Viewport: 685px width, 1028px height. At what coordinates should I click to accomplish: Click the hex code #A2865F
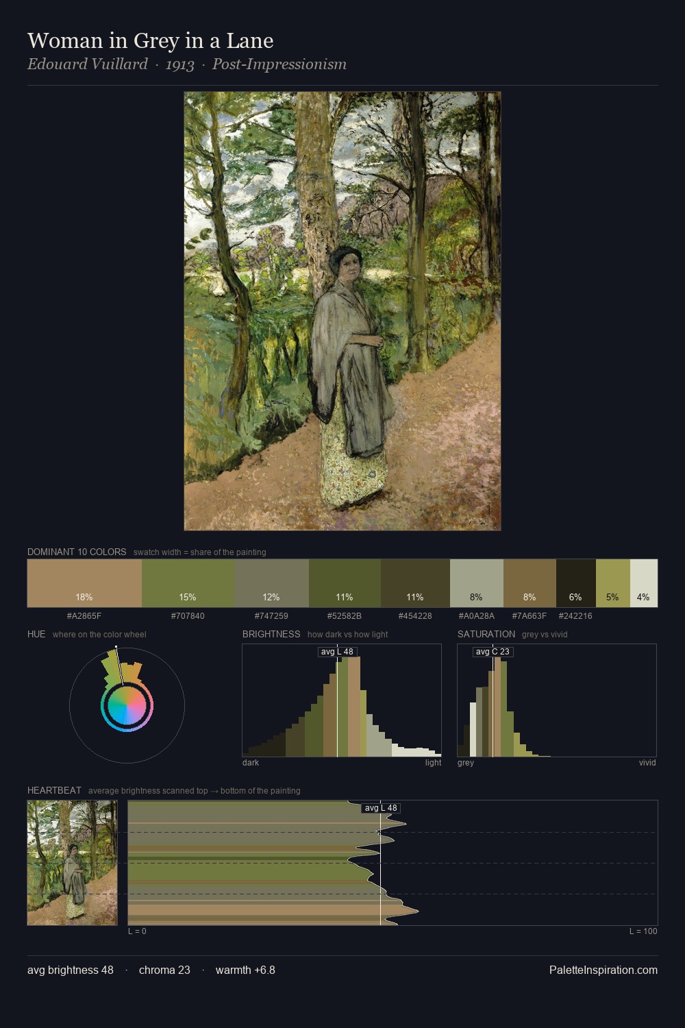coord(84,616)
